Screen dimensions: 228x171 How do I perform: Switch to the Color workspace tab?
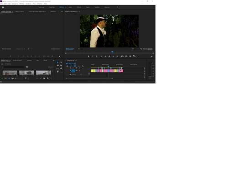(x=70, y=7)
